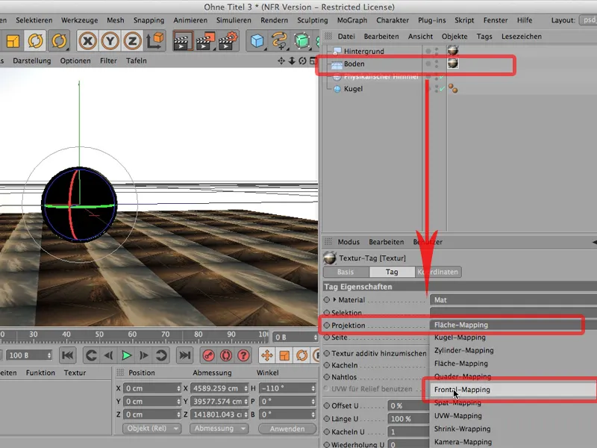The width and height of the screenshot is (597, 448).
Task: Switch to the Tag tab
Action: point(392,272)
